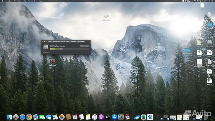Launch Google Chrome from the Dock
The height and width of the screenshot is (121, 215).
[x=29, y=117]
